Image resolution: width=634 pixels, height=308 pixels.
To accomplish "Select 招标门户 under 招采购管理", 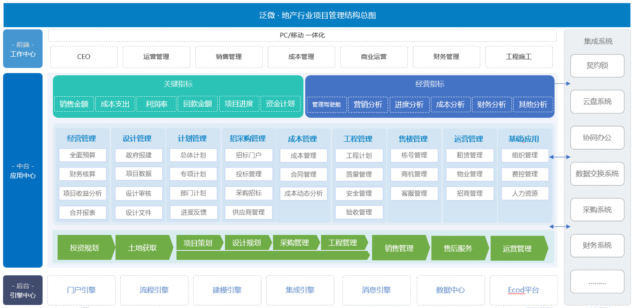I will [x=248, y=155].
